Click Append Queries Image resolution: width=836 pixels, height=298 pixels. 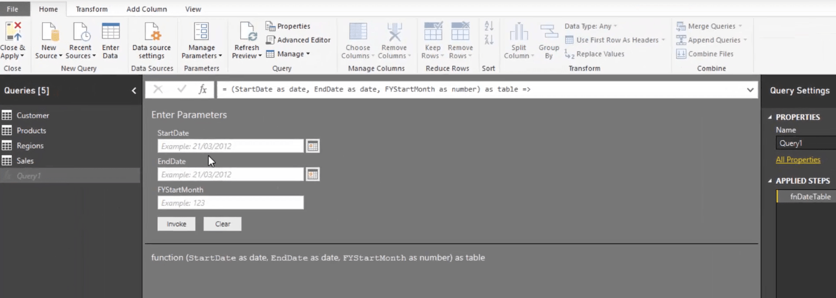tap(708, 40)
